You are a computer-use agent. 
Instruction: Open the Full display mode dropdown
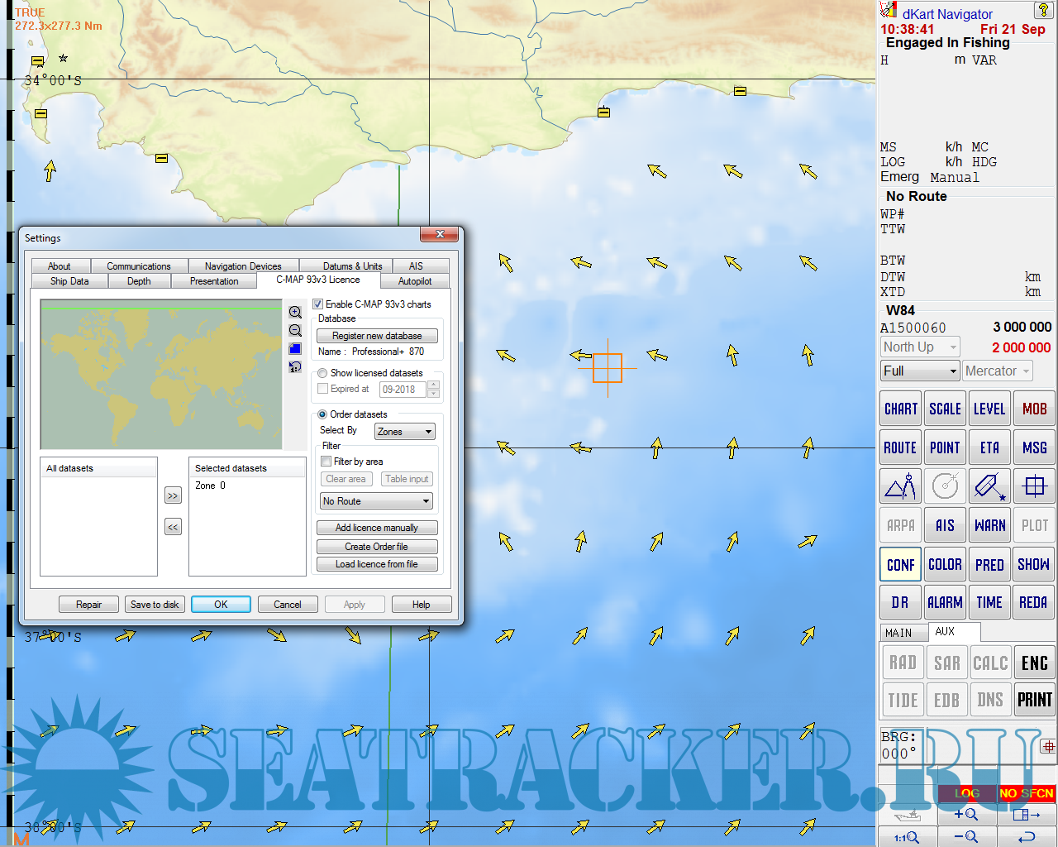(x=919, y=371)
